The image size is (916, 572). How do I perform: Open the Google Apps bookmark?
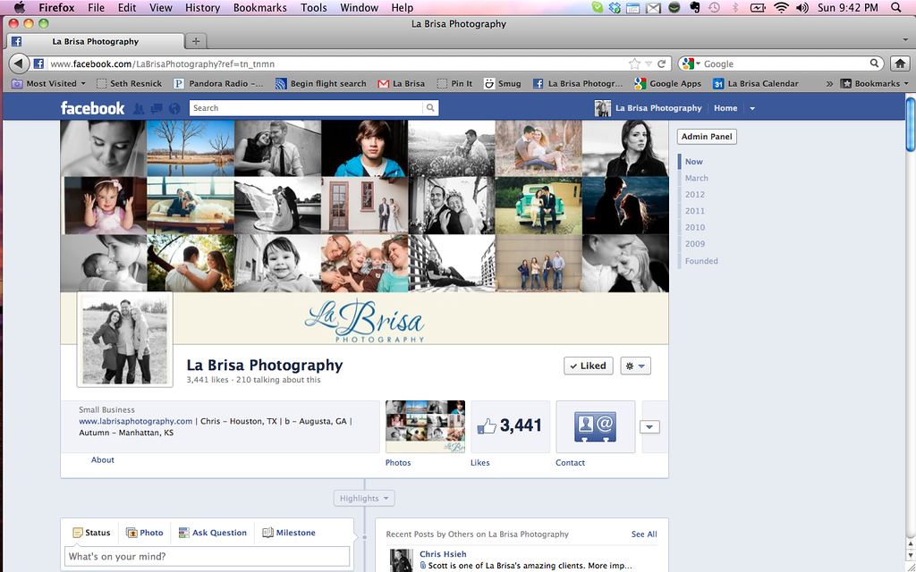(x=667, y=83)
